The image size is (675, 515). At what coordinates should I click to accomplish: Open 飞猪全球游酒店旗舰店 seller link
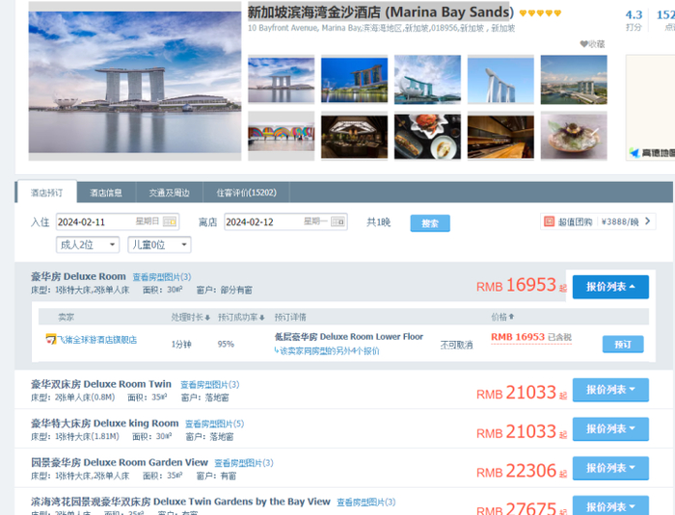pyautogui.click(x=96, y=340)
